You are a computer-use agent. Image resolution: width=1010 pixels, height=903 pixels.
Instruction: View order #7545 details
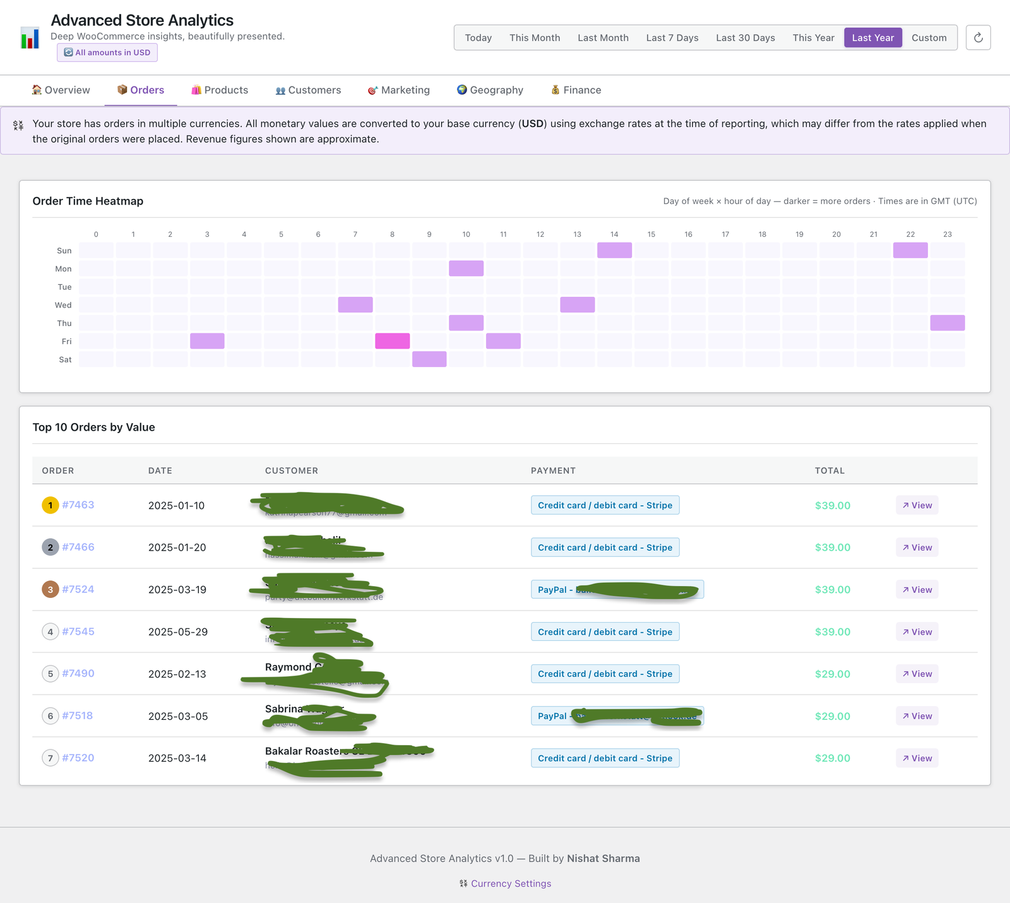coord(917,631)
